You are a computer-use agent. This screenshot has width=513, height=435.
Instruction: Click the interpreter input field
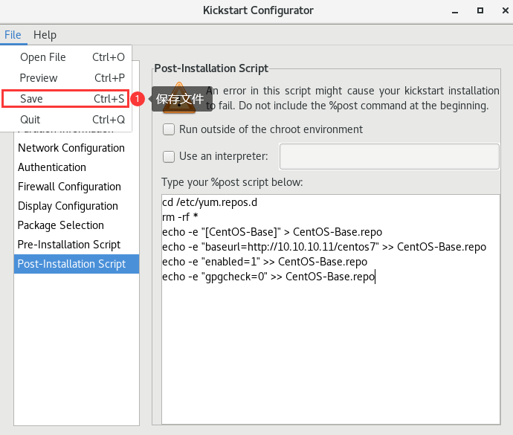click(x=390, y=156)
